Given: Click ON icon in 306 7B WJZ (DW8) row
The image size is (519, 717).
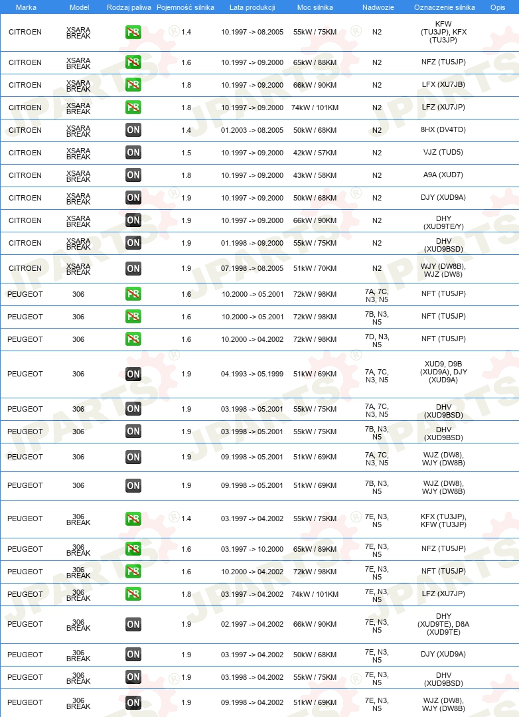Looking at the screenshot, I should pyautogui.click(x=133, y=485).
